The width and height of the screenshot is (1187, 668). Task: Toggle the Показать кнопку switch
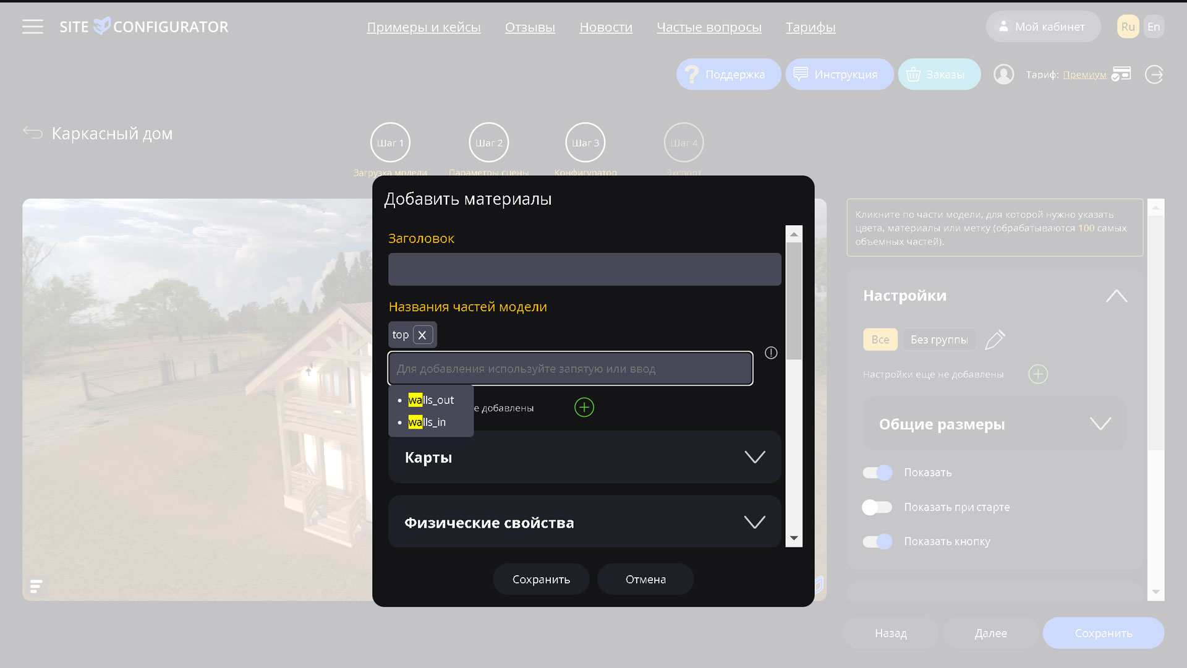pos(877,541)
